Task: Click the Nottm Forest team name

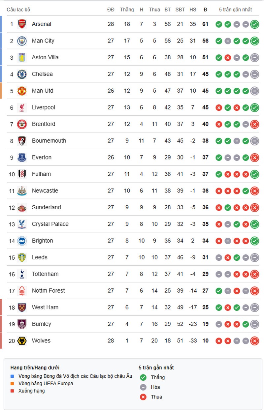Action: [x=48, y=291]
